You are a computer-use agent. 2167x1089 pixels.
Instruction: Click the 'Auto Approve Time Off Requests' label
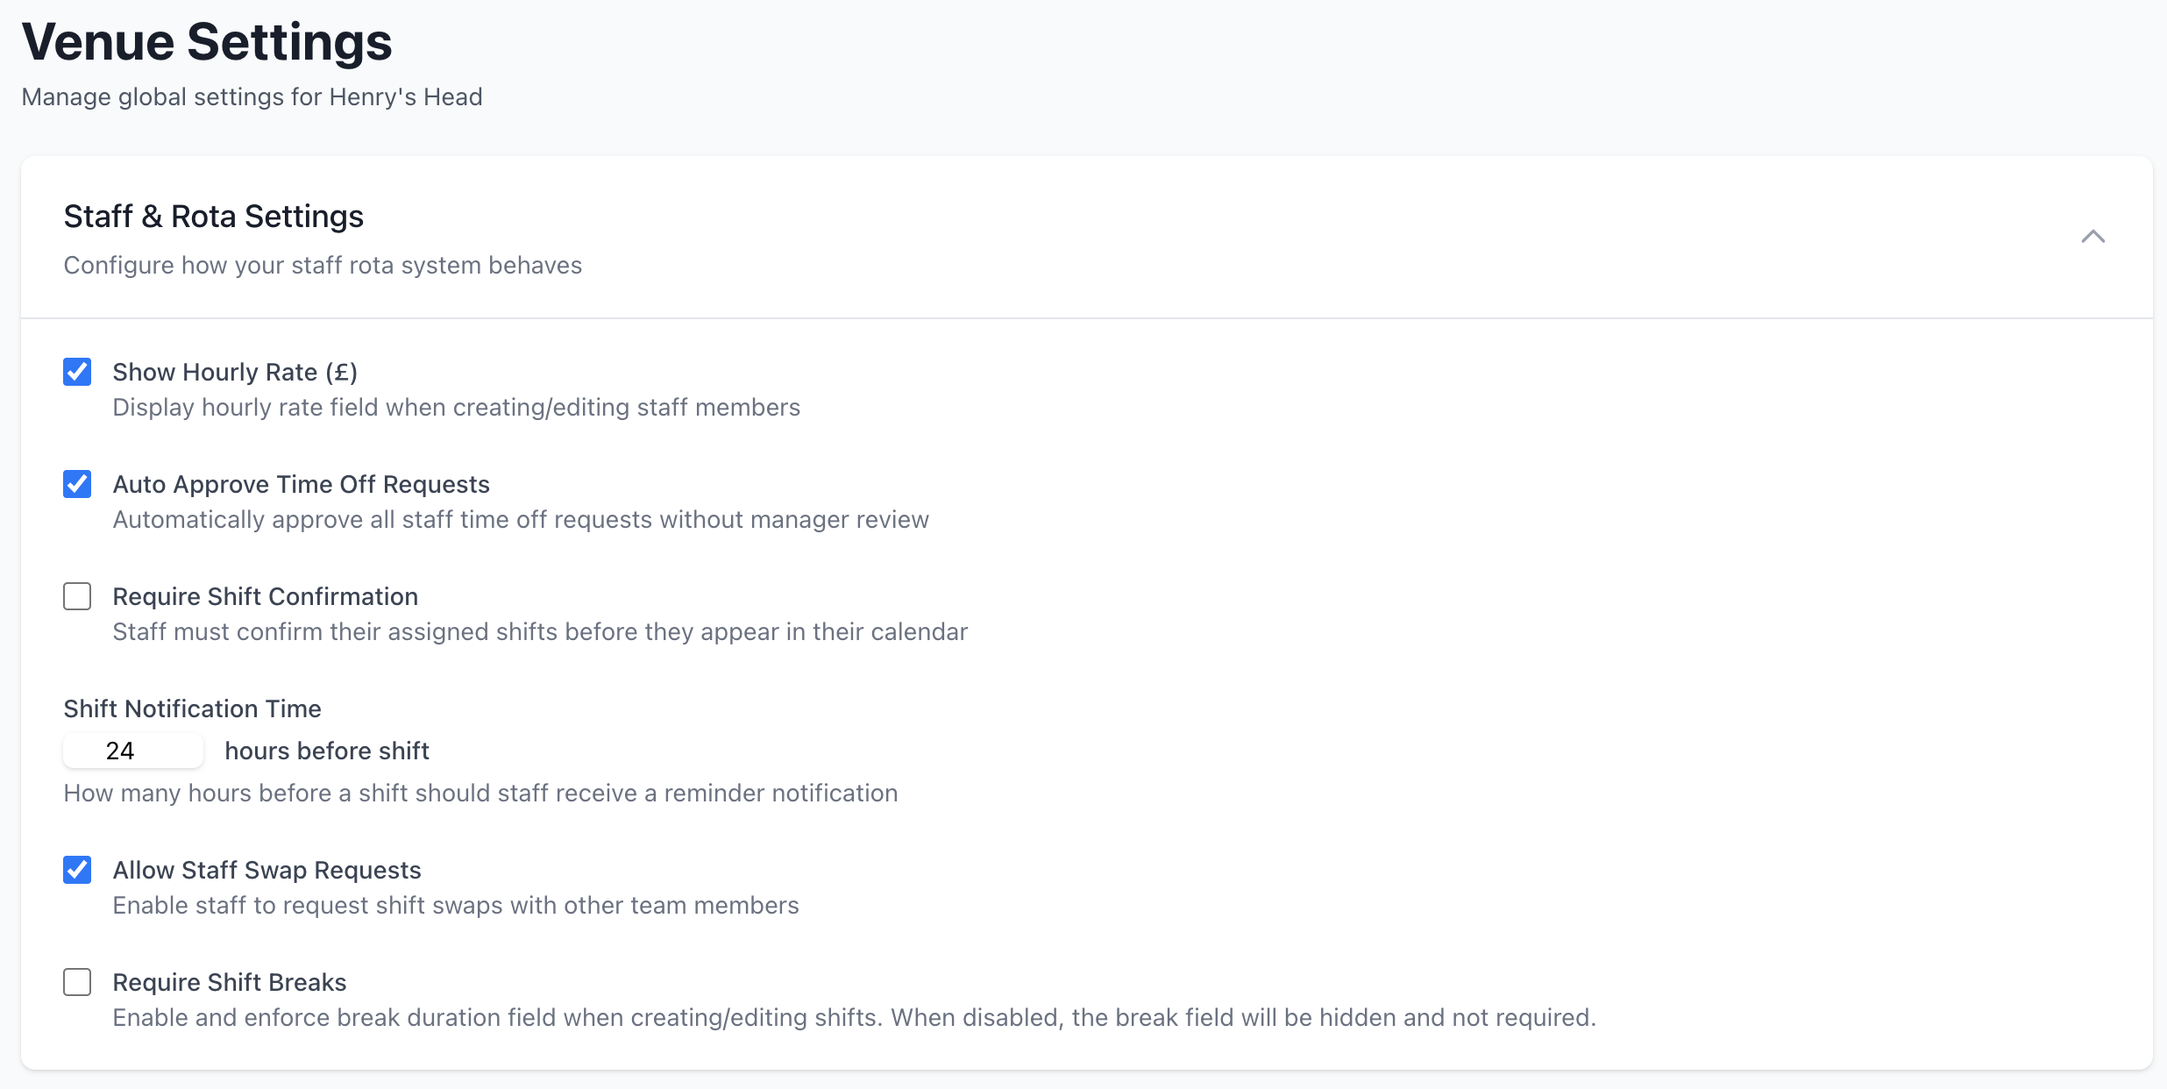301,484
